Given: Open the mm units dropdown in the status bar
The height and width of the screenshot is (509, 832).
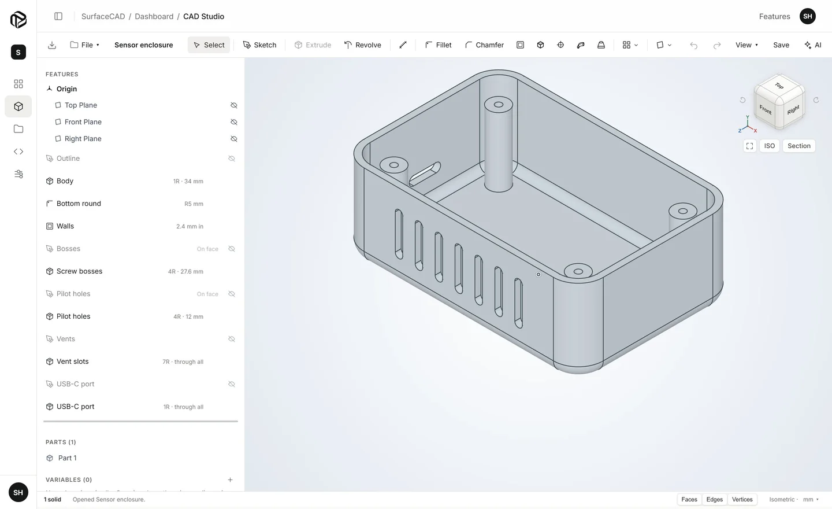Looking at the screenshot, I should (811, 499).
